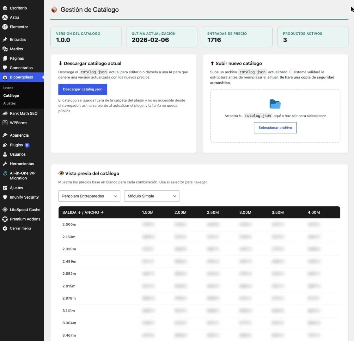Click the Entradas pushpin icon

pos(5,40)
